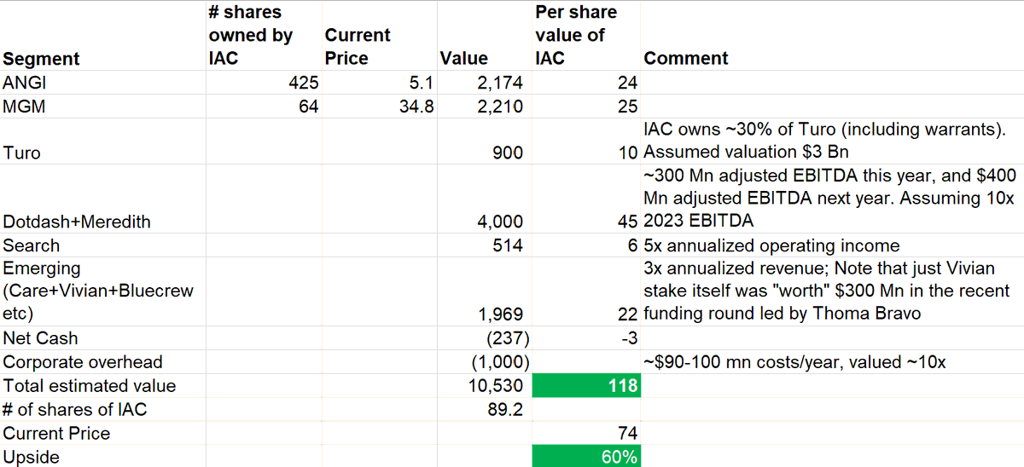Screen dimensions: 1024x467
Task: Click the ANGI value cell 2,174
Action: coord(483,83)
